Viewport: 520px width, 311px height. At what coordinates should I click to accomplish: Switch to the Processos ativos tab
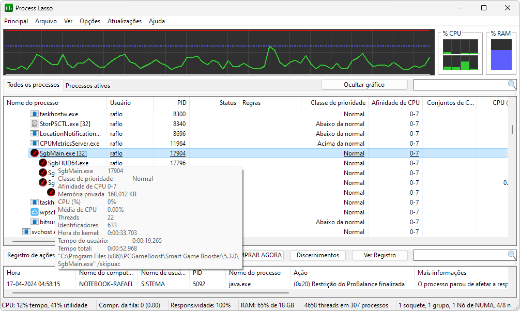pos(87,86)
